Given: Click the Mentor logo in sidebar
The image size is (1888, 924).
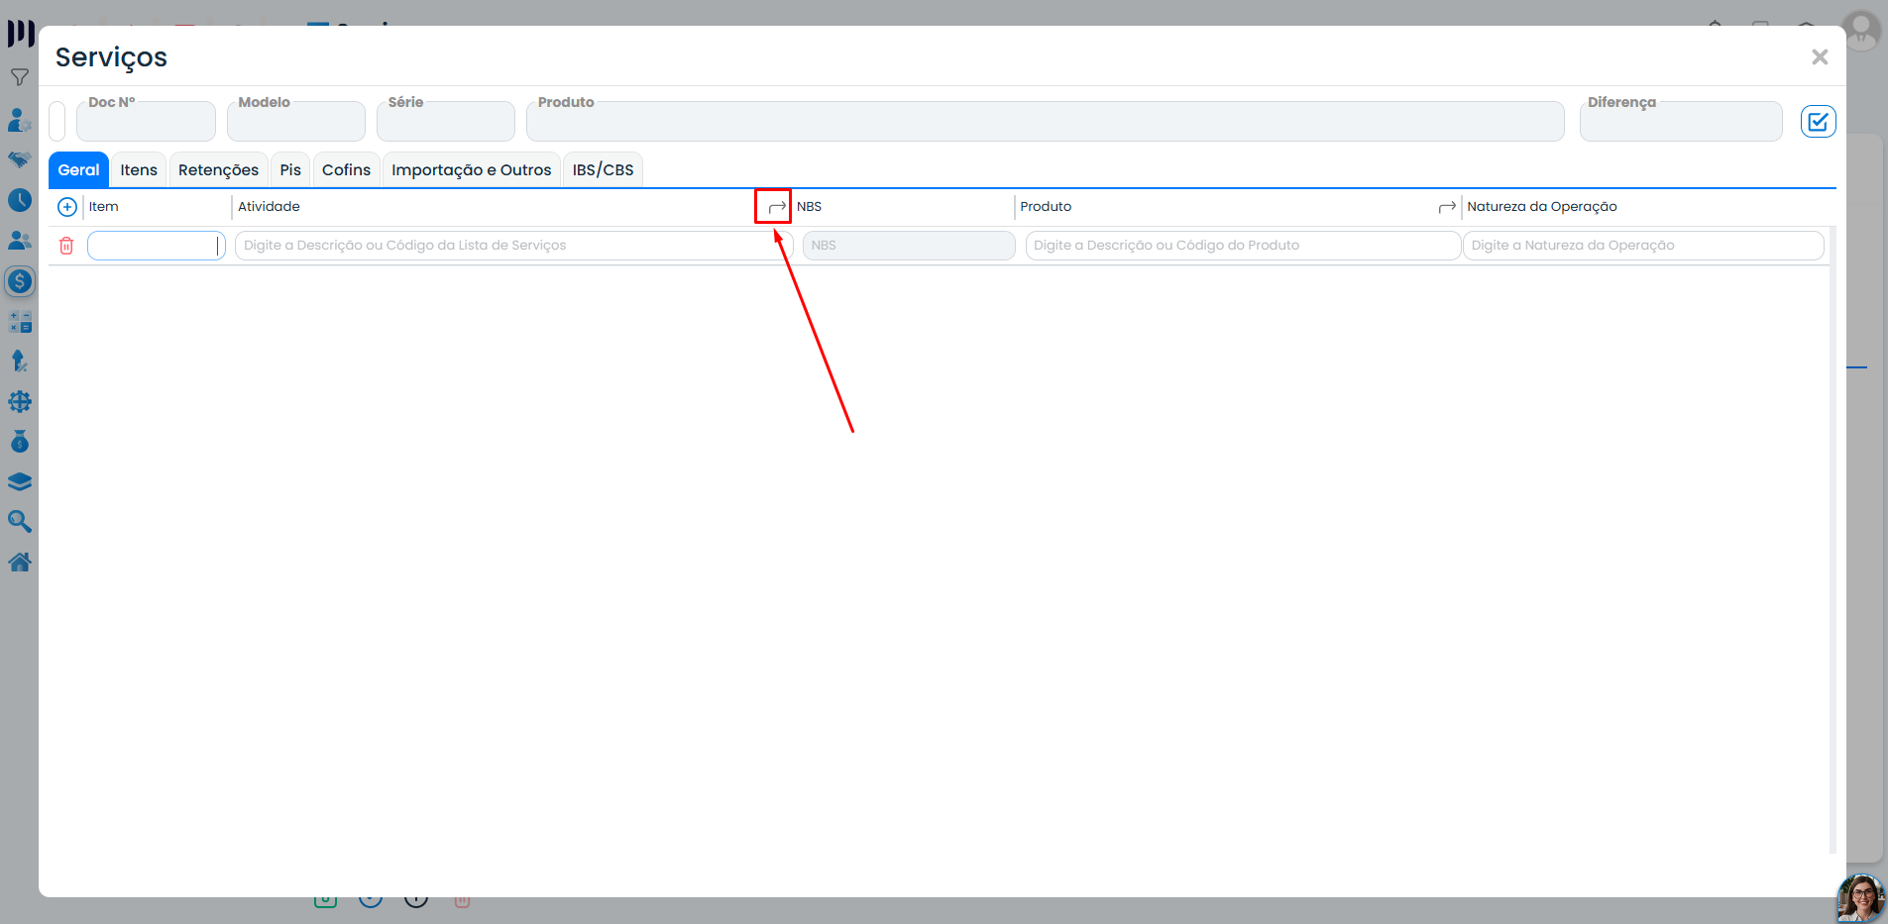Looking at the screenshot, I should [21, 33].
